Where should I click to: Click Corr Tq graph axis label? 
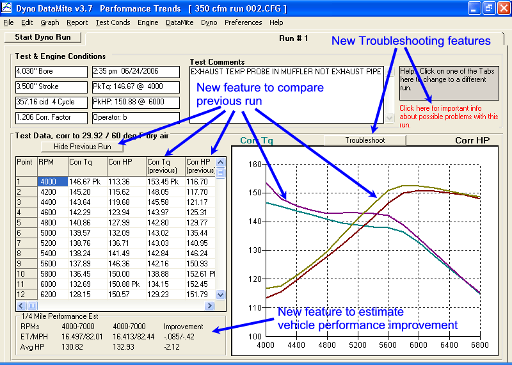click(257, 140)
